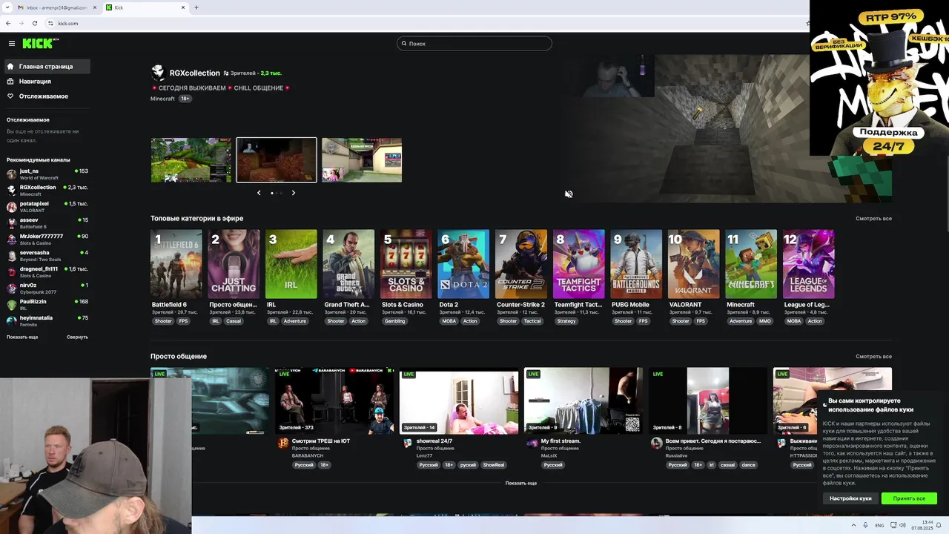Open nirv0z recommended channel
949x534 pixels.
(47, 288)
